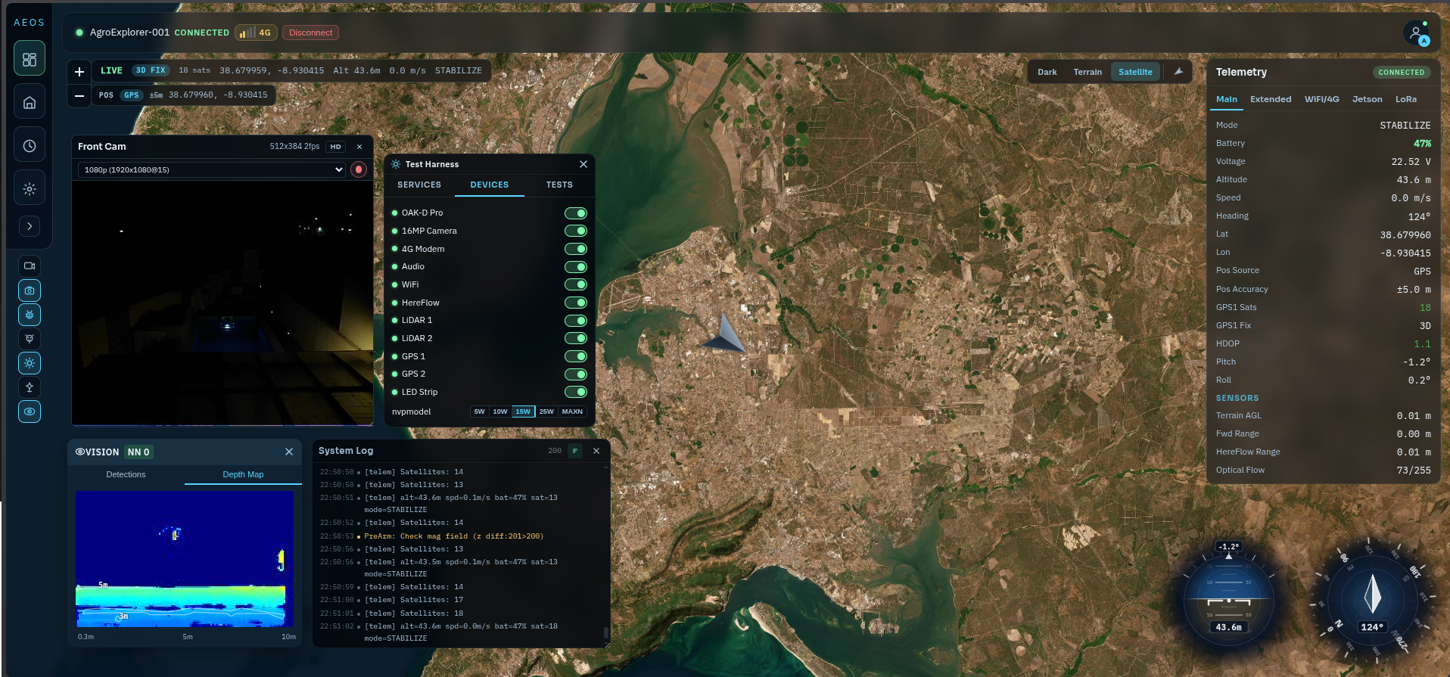1450x677 pixels.
Task: Switch map style to Dark
Action: click(x=1047, y=72)
